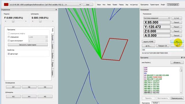Switch to the Plugins side tab
185x104 pixels.
pyautogui.click(x=53, y=64)
